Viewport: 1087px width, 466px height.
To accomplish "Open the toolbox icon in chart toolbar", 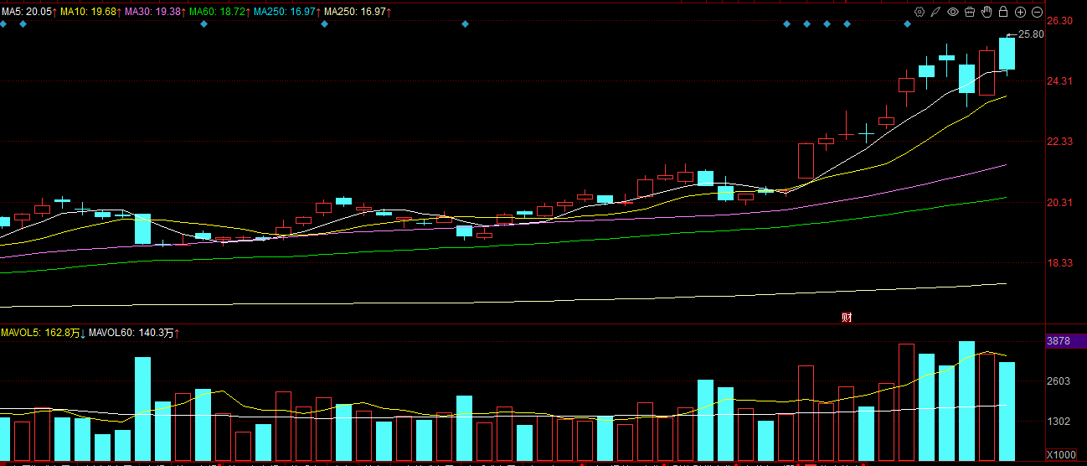I will (x=970, y=12).
